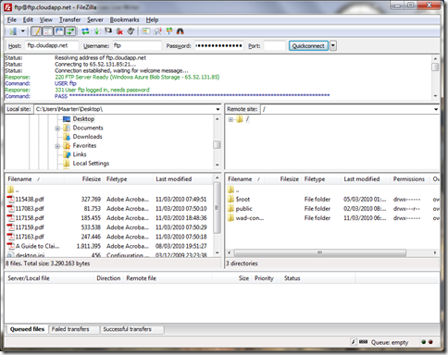This screenshot has height=355, width=448.
Task: Open the Help menu
Action: (152, 20)
